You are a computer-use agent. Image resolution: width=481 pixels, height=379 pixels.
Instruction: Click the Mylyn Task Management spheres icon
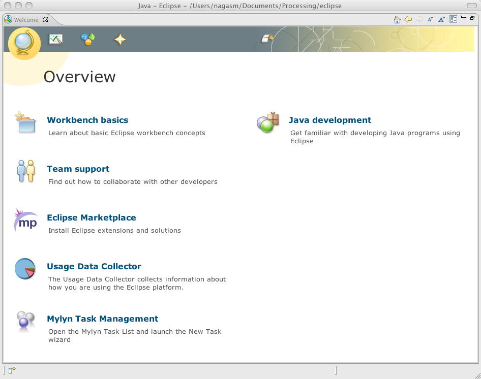tap(25, 322)
